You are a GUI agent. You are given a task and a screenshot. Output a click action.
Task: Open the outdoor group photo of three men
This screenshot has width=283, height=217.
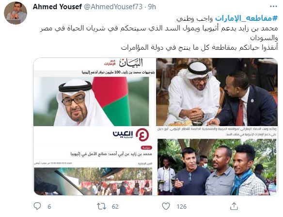coord(217,167)
